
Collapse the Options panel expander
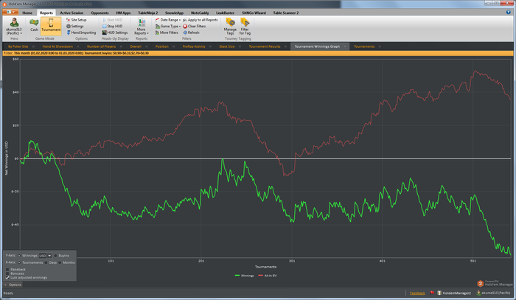coord(5,285)
